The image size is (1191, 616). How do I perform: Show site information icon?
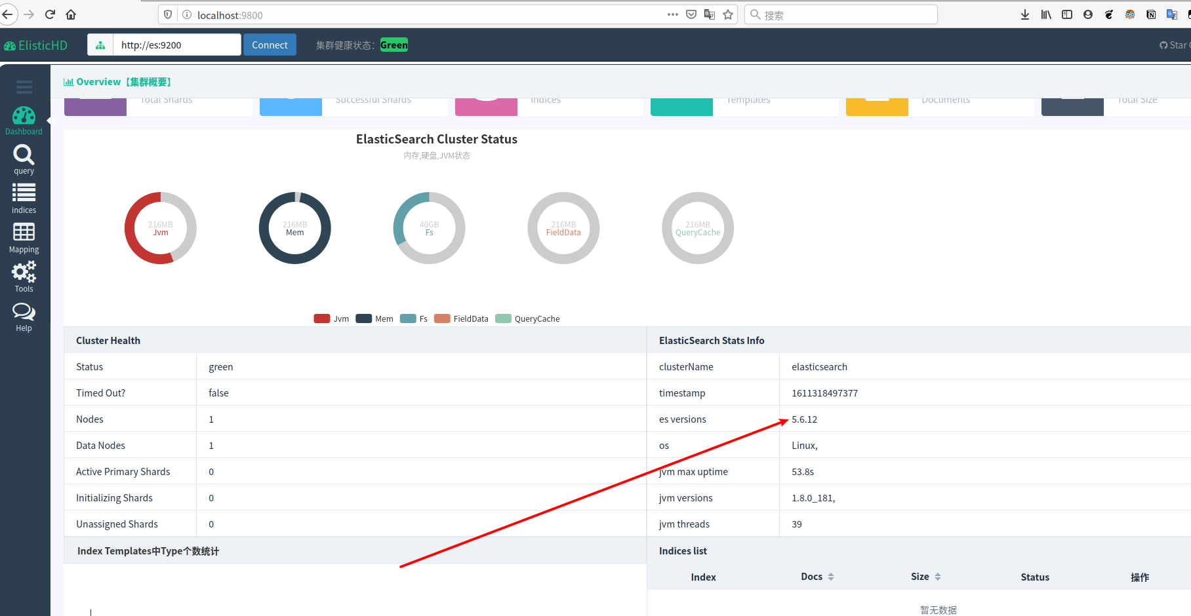click(187, 14)
